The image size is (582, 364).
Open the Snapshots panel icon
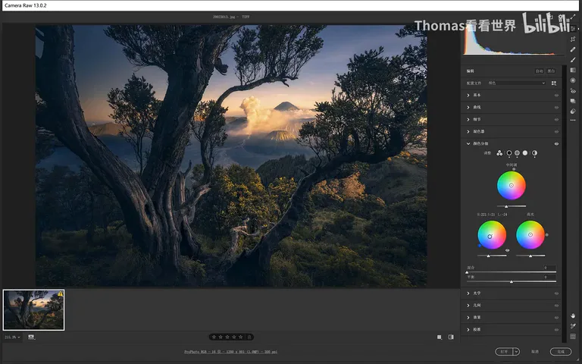573,101
